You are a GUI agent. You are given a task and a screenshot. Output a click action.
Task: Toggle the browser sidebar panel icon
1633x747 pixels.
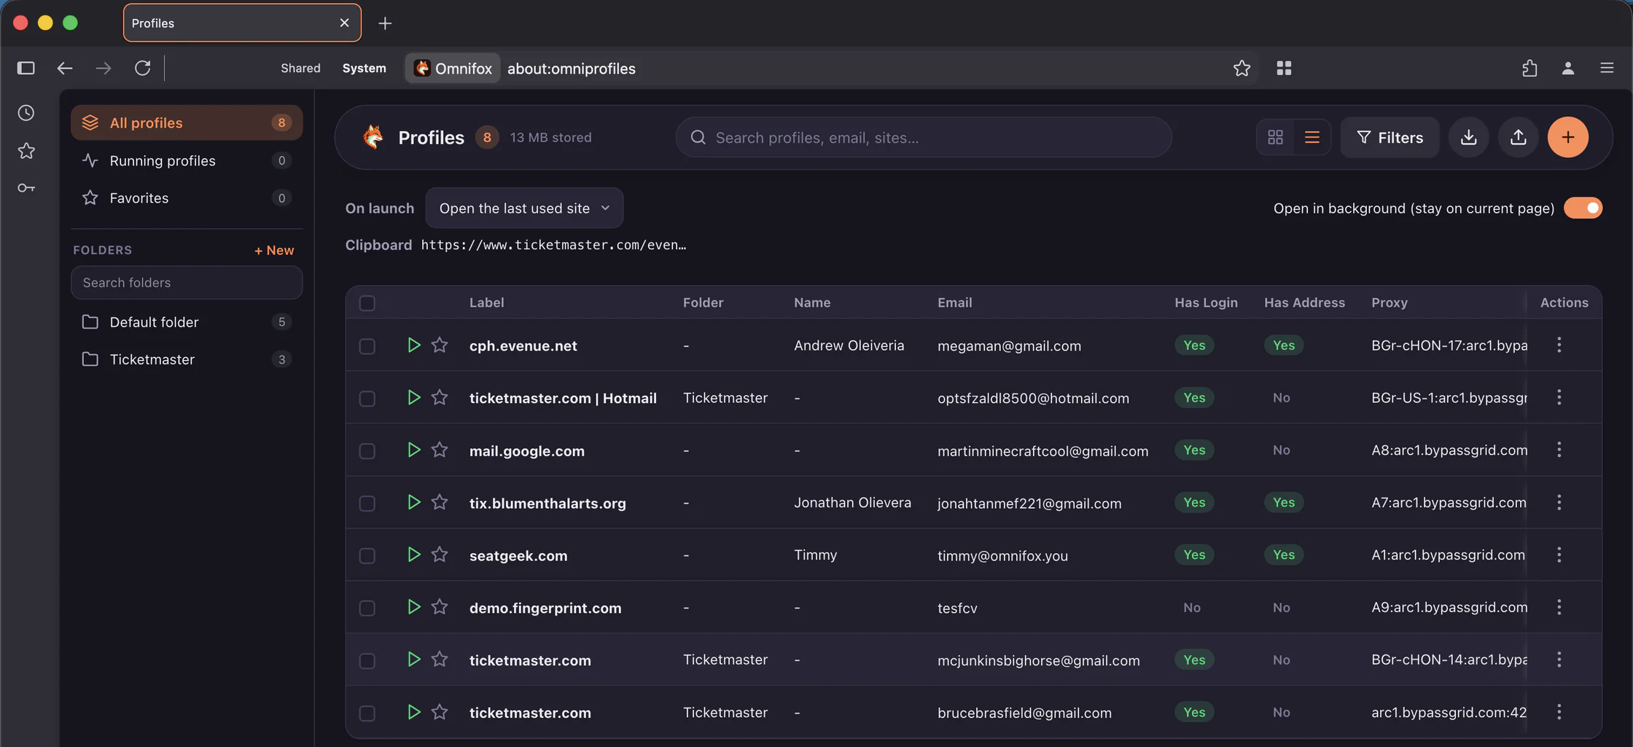coord(26,68)
